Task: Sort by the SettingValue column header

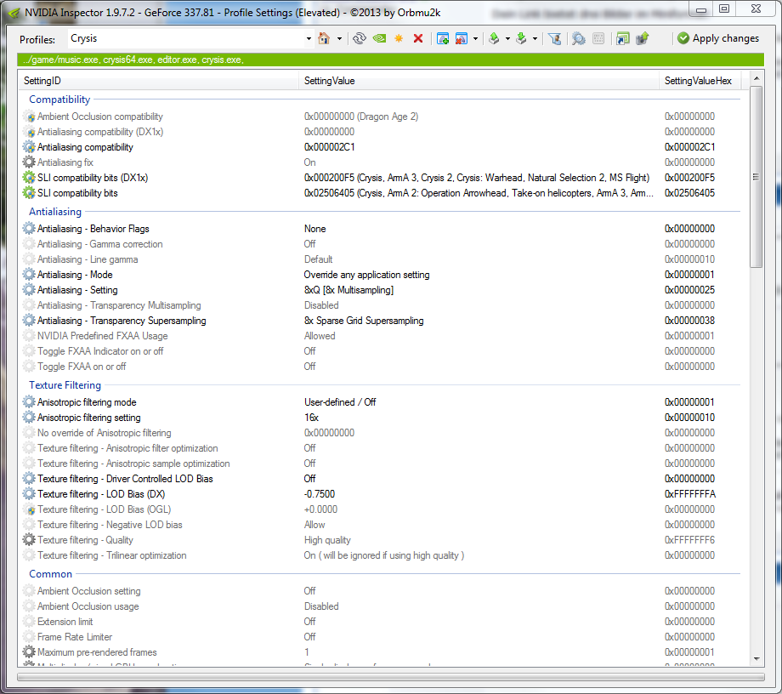Action: pyautogui.click(x=479, y=81)
